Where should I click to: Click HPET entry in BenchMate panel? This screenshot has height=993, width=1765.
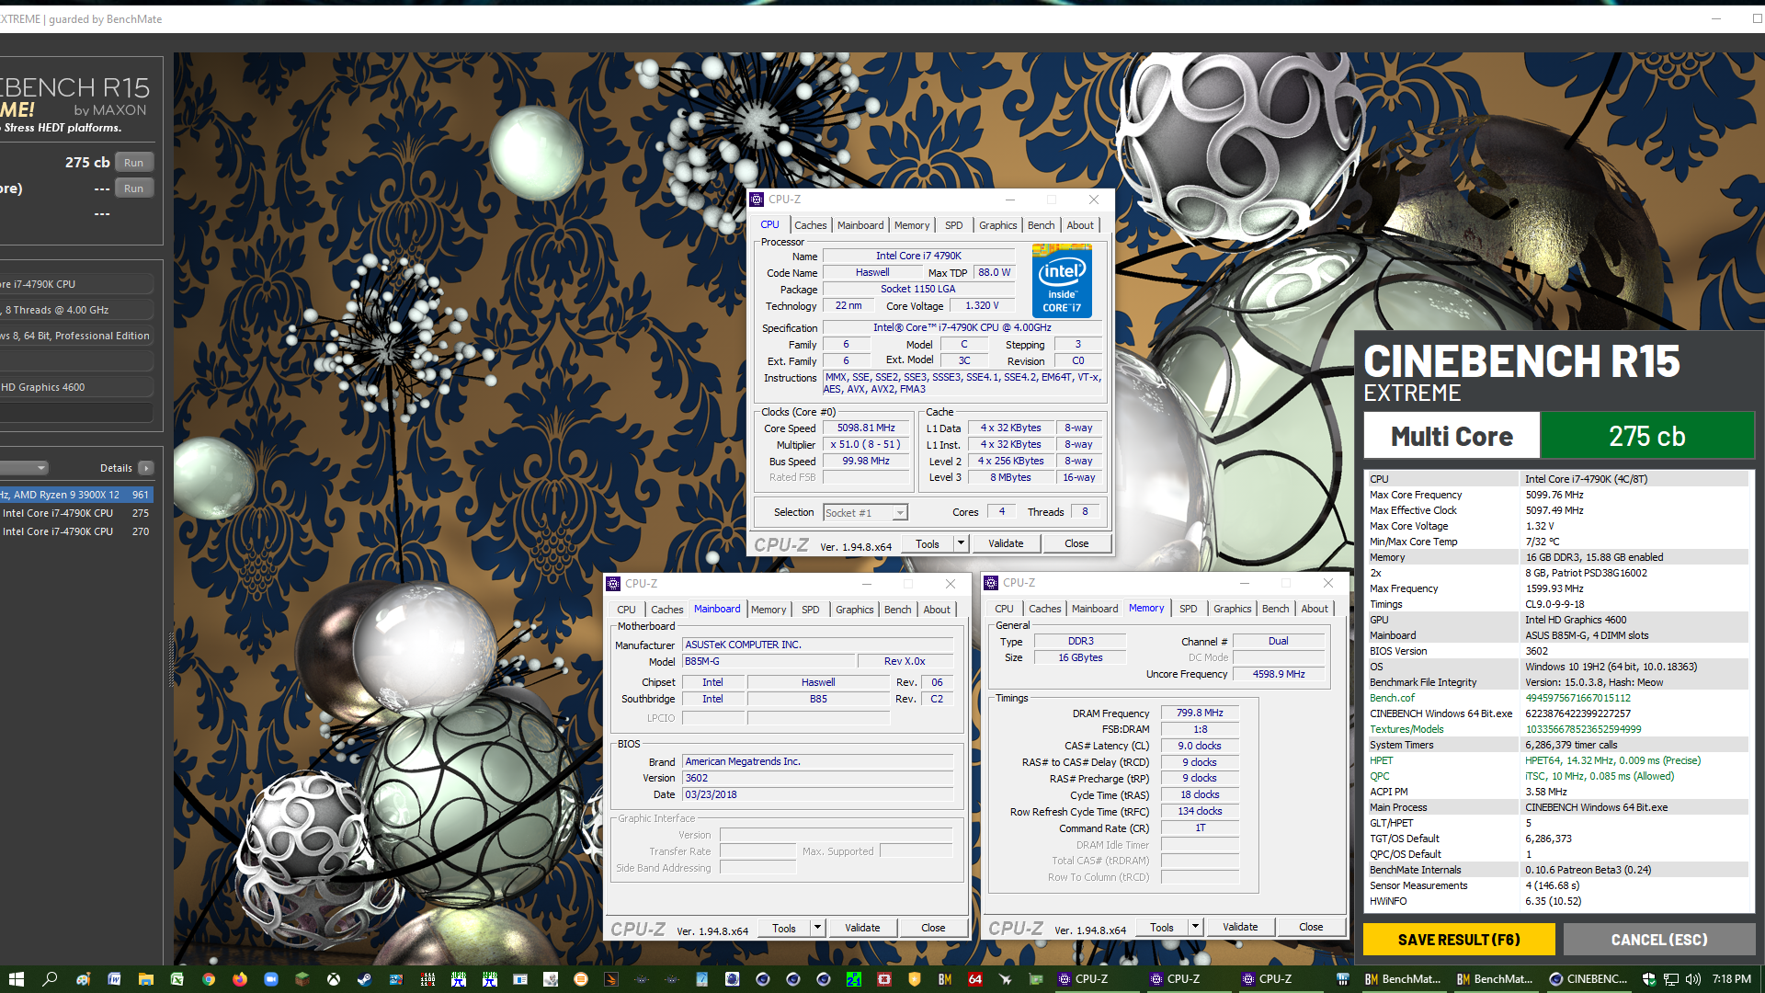pyautogui.click(x=1381, y=760)
